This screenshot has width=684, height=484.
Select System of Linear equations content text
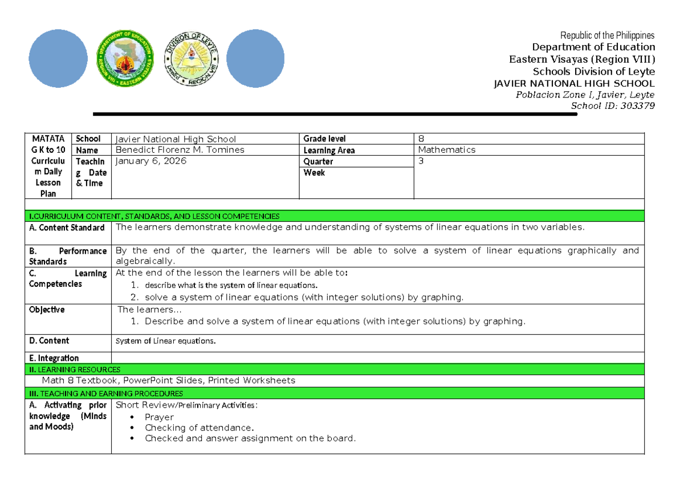click(166, 341)
